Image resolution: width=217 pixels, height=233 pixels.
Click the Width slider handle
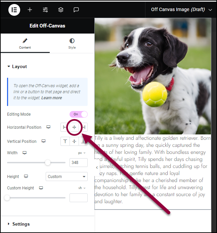pos(48,162)
